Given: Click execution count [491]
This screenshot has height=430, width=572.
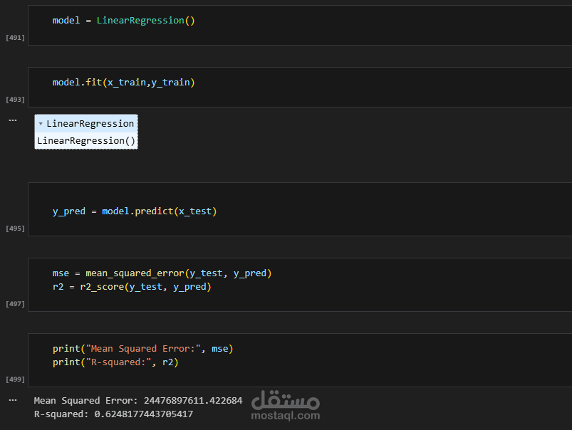Looking at the screenshot, I should [x=16, y=38].
